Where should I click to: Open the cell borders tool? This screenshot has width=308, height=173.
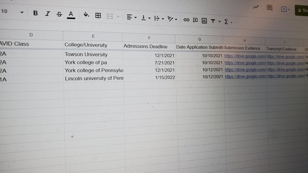point(98,16)
